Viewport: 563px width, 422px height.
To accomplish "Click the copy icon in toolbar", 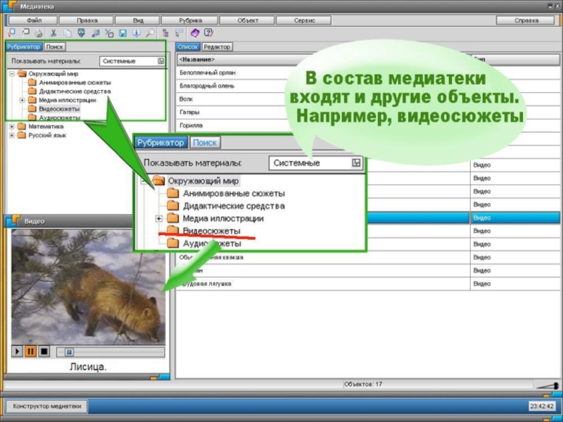I will 67,32.
